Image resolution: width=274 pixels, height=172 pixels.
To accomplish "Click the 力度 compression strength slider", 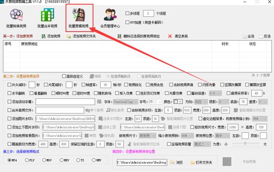I will click(x=246, y=143).
